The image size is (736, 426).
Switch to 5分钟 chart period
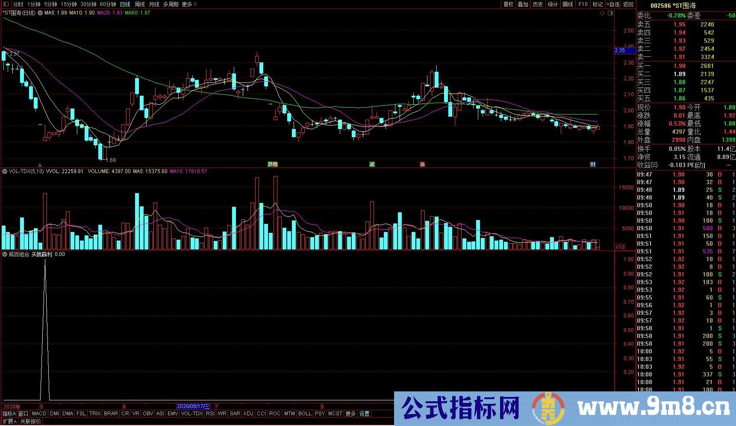(50, 4)
